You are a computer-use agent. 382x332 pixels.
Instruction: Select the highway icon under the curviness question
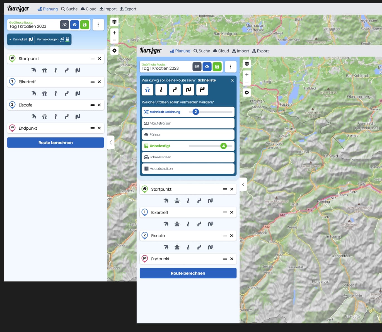coord(148,90)
